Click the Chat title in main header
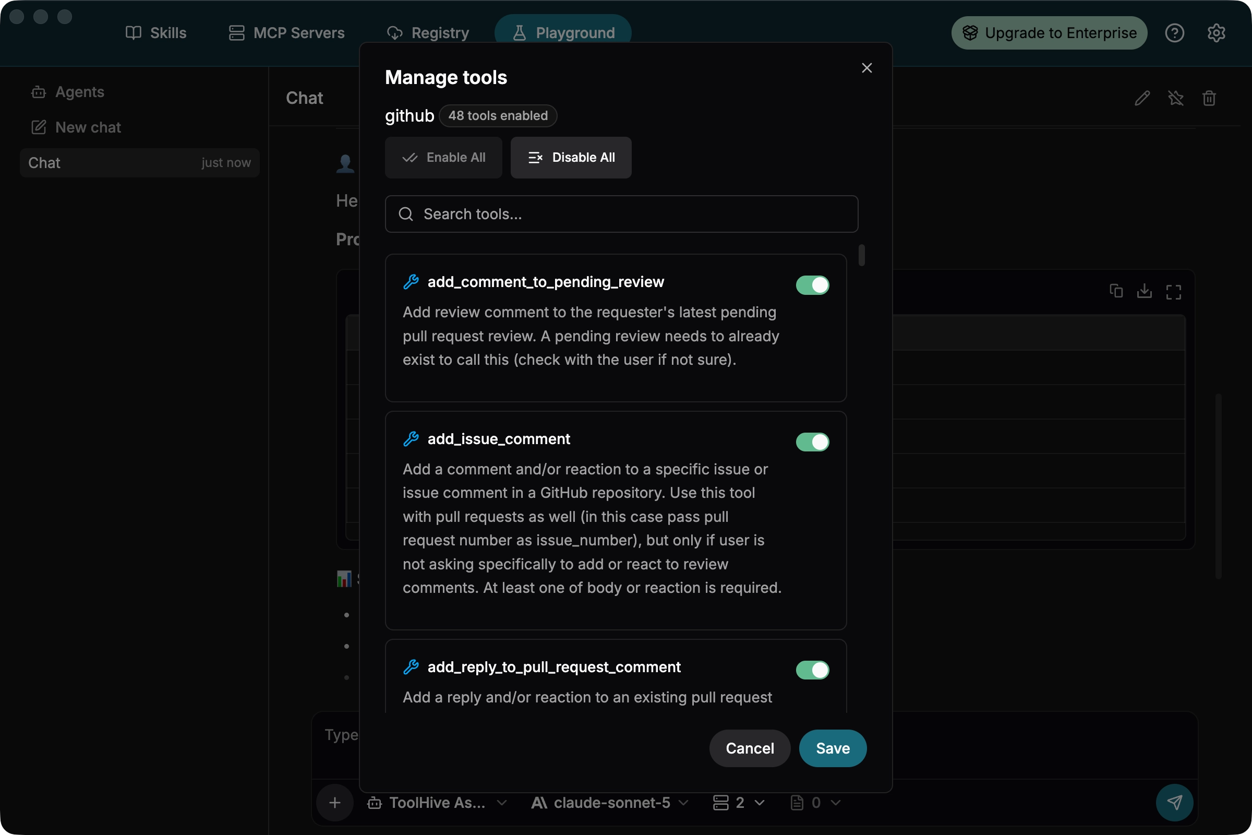Viewport: 1252px width, 835px height. [305, 98]
